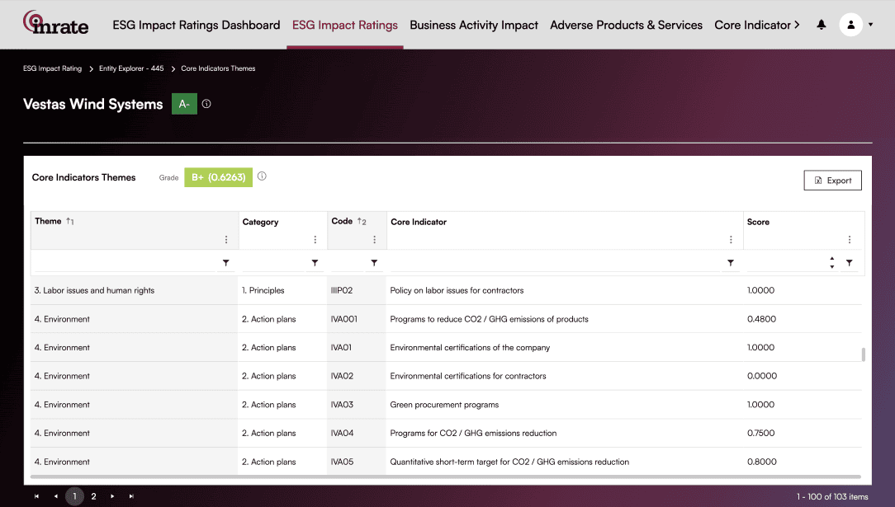Click the 0.4800 score value
Screen dimensions: 895x507
(x=761, y=319)
